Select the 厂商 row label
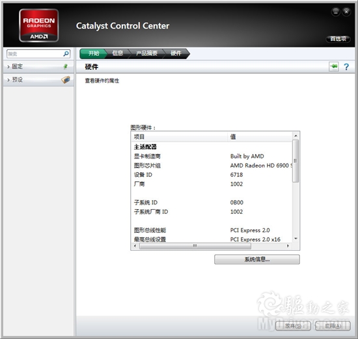 point(139,184)
